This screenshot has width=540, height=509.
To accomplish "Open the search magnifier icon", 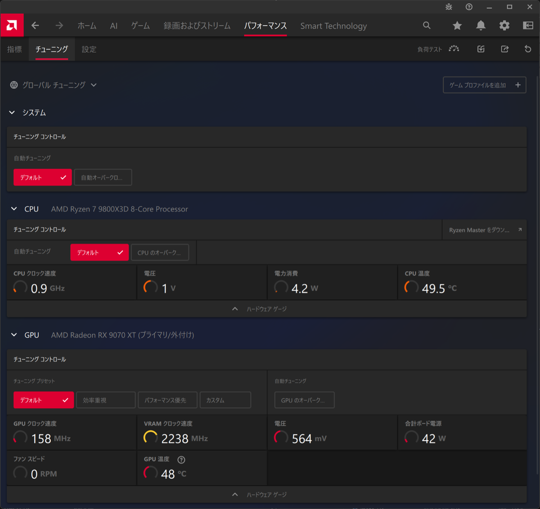I will click(x=427, y=26).
